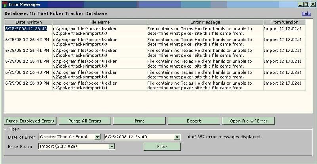Open the date value 6/25/2008 12:26:40 dropdown
This screenshot has width=317, height=164.
click(177, 137)
